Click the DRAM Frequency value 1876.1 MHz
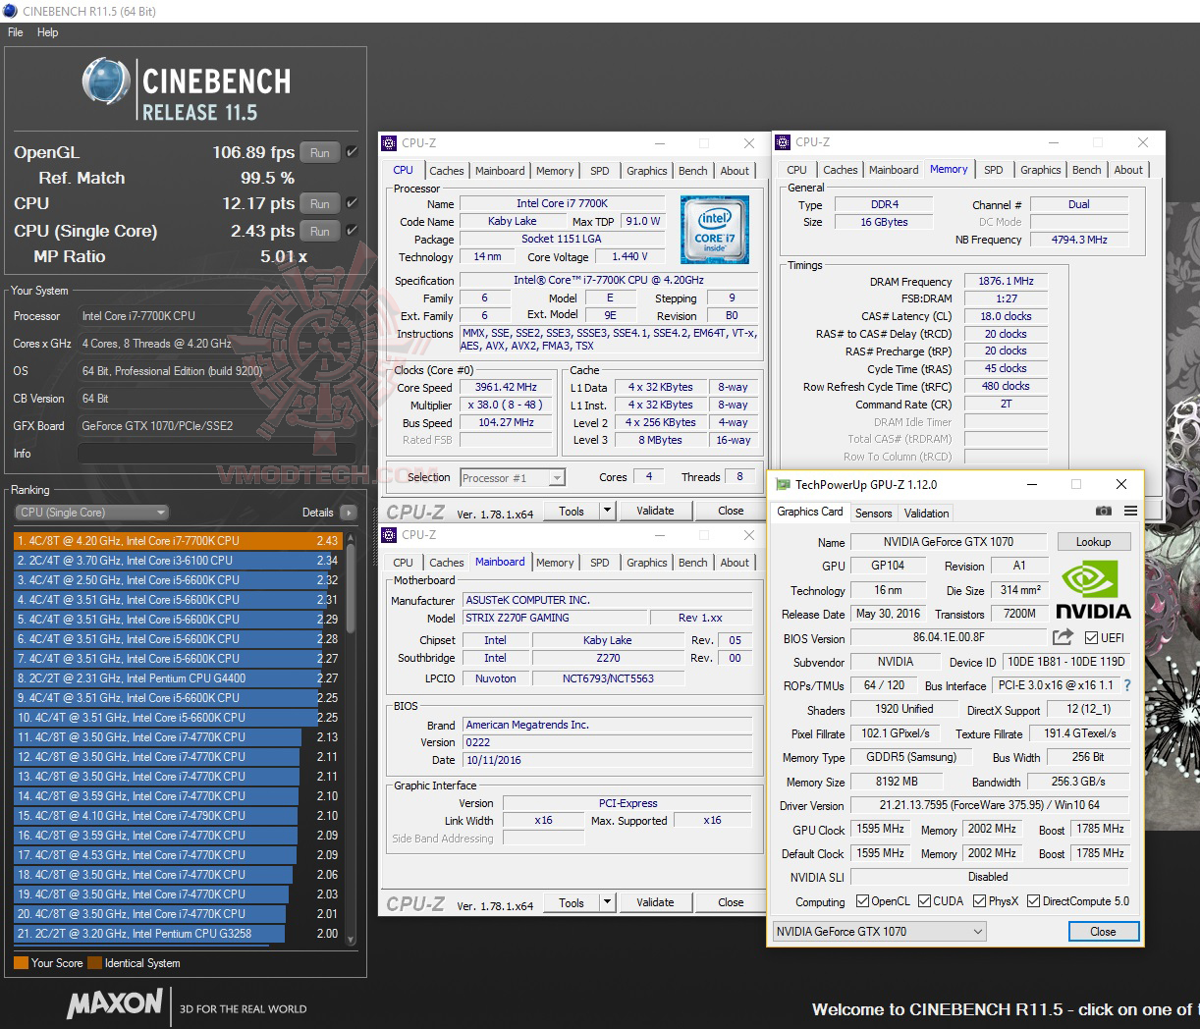The image size is (1200, 1029). pos(1006,281)
